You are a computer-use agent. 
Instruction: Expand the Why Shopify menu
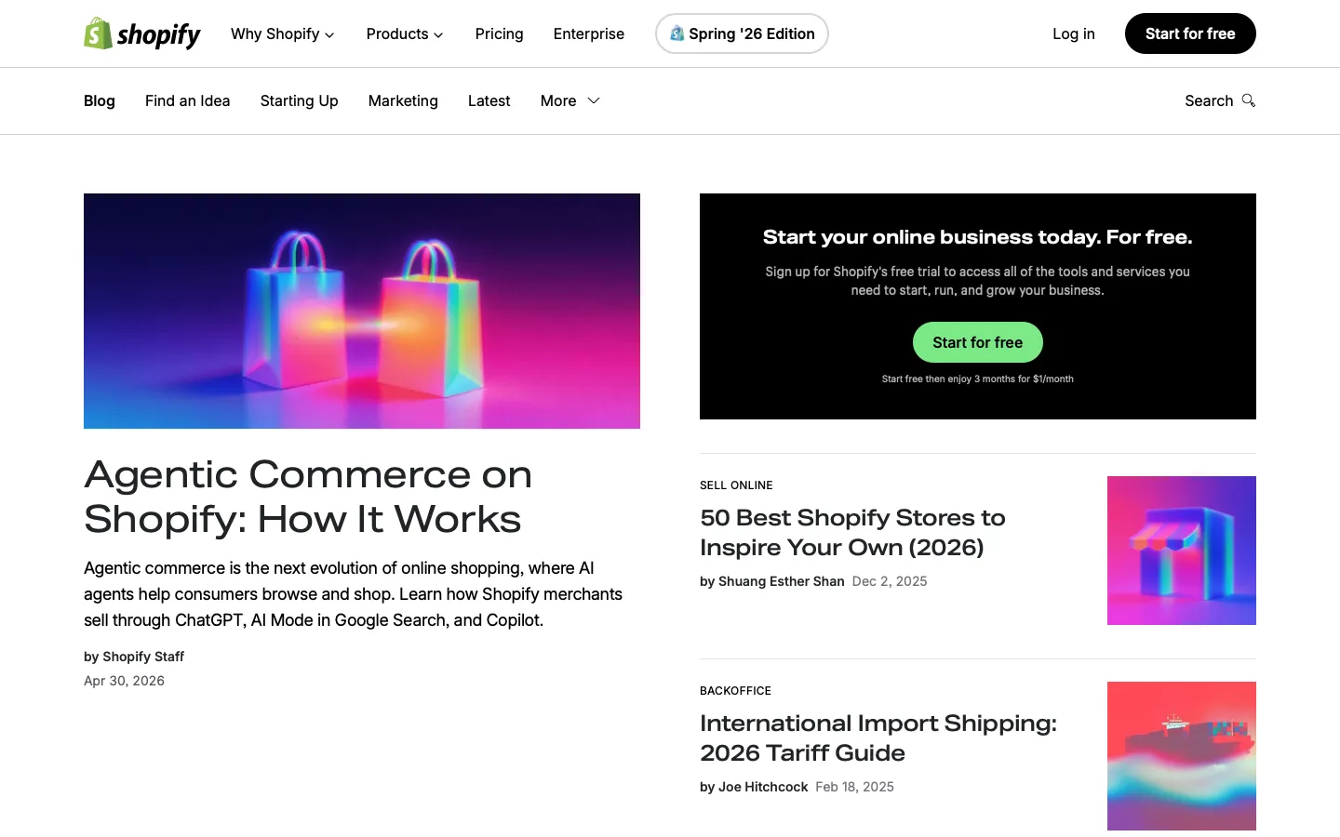pyautogui.click(x=283, y=33)
